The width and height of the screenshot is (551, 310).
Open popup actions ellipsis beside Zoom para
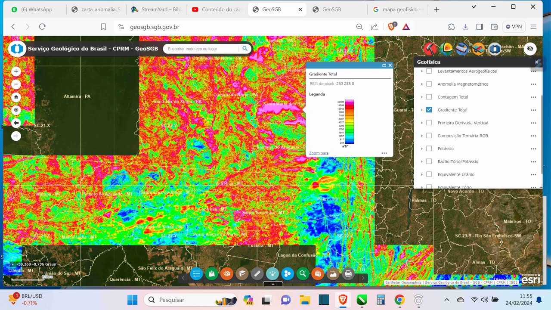pos(384,153)
